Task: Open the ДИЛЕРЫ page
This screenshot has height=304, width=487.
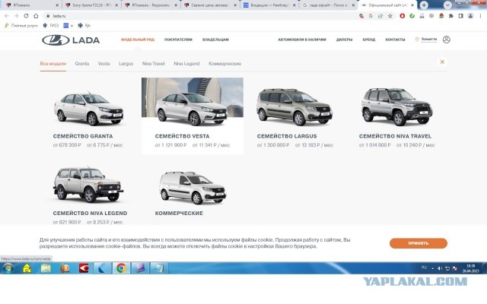Action: click(344, 40)
